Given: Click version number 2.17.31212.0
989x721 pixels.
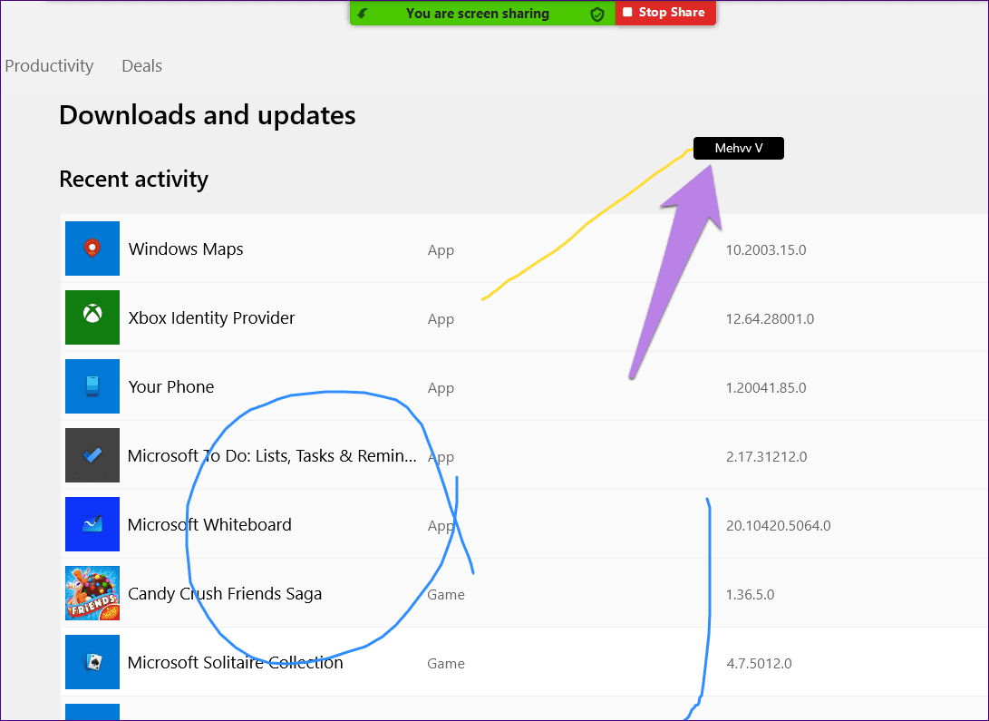Looking at the screenshot, I should (x=766, y=457).
